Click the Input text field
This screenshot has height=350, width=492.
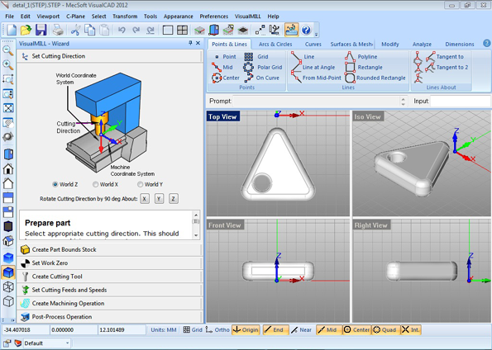point(461,102)
